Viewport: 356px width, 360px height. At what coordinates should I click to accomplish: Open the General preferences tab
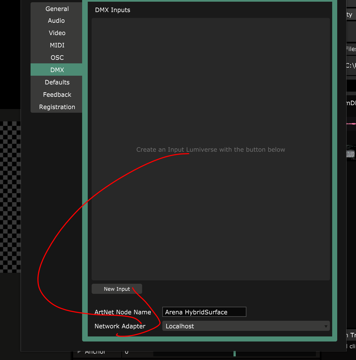(x=57, y=9)
